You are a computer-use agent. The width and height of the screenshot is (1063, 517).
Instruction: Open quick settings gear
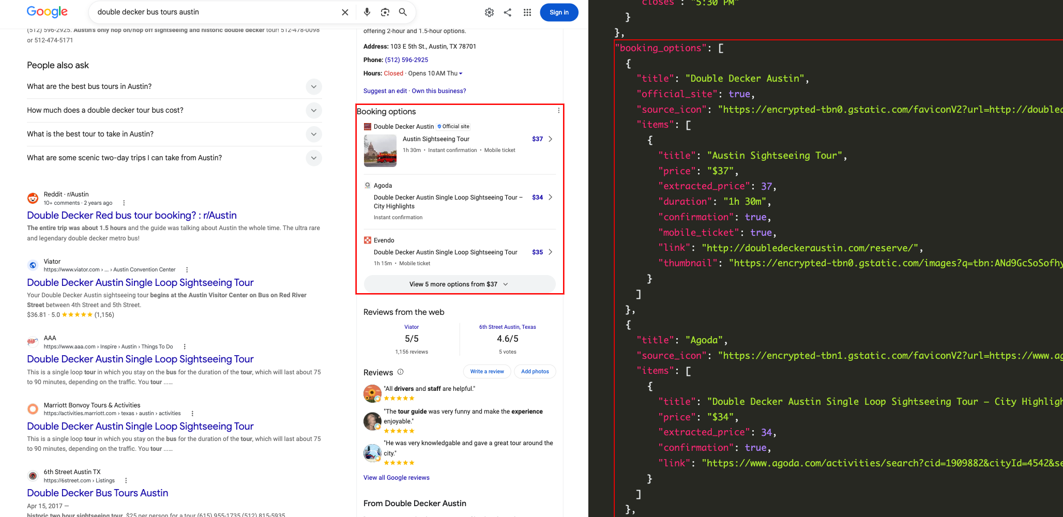[x=489, y=12]
